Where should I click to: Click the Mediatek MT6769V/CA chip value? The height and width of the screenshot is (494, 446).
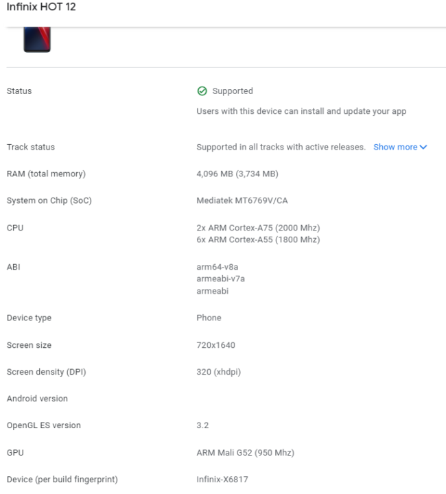point(242,201)
